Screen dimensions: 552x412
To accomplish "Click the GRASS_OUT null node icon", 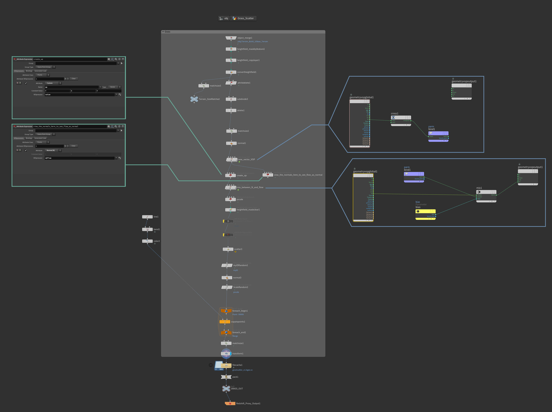I will (226, 389).
